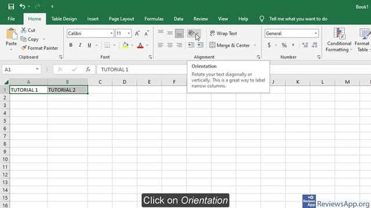Viewport: 371px width, 208px height.
Task: Expand the Borders options arrow
Action: point(114,45)
